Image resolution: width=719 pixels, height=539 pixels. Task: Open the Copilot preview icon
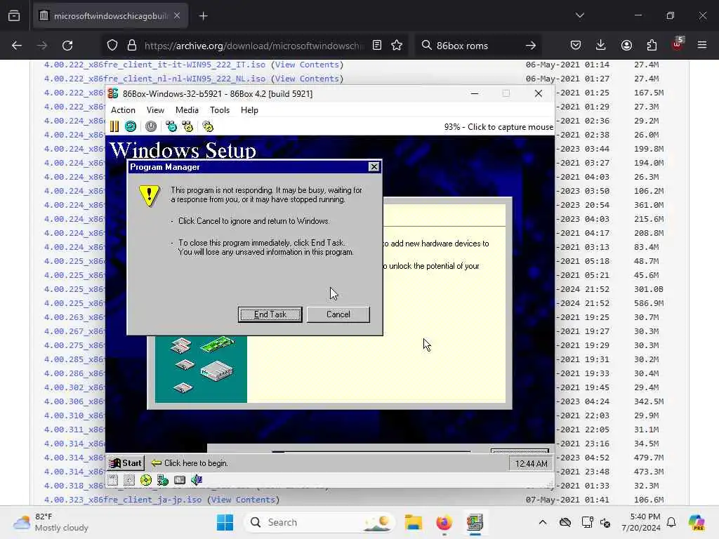697,522
